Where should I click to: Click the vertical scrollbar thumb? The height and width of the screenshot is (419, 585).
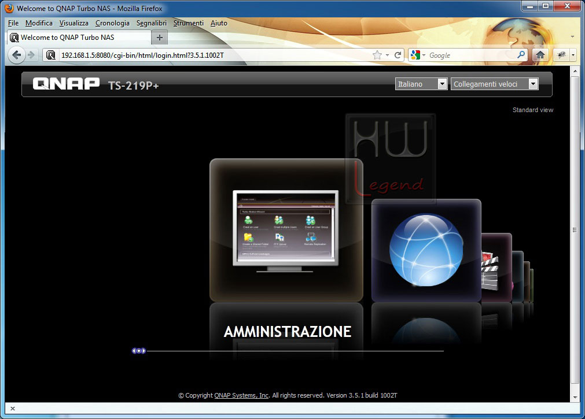tap(575, 230)
